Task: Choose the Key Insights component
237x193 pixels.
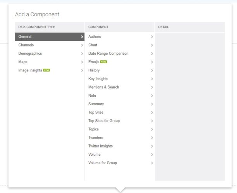Action: coord(98,79)
